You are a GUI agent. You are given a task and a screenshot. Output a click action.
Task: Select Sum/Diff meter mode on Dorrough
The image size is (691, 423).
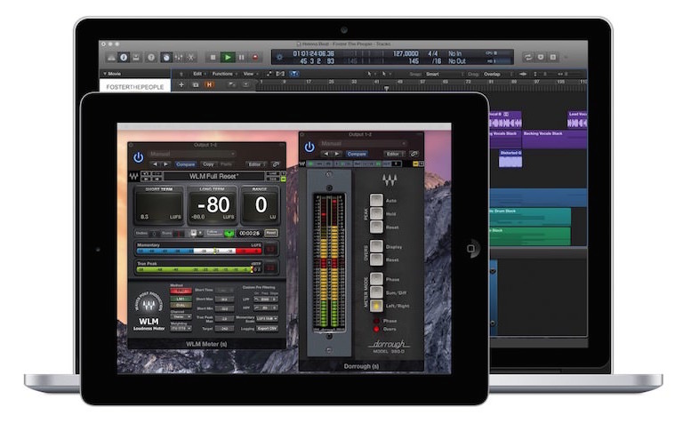376,292
